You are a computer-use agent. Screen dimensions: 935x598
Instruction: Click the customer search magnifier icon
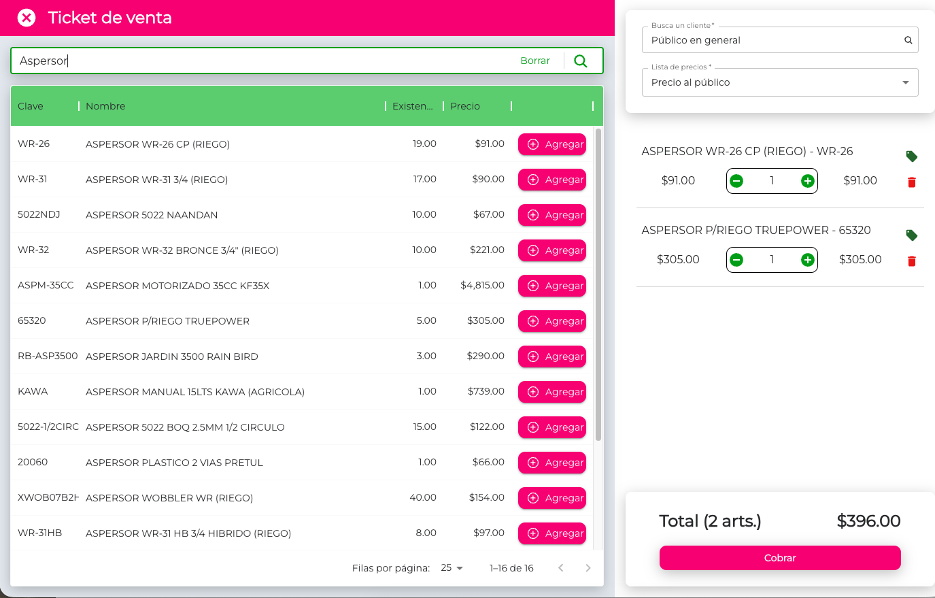tap(908, 40)
